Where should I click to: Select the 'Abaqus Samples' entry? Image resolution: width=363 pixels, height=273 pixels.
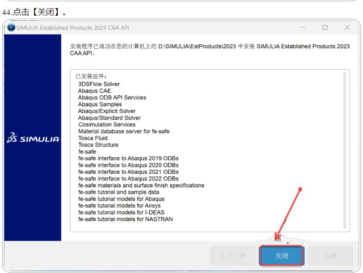(x=100, y=104)
